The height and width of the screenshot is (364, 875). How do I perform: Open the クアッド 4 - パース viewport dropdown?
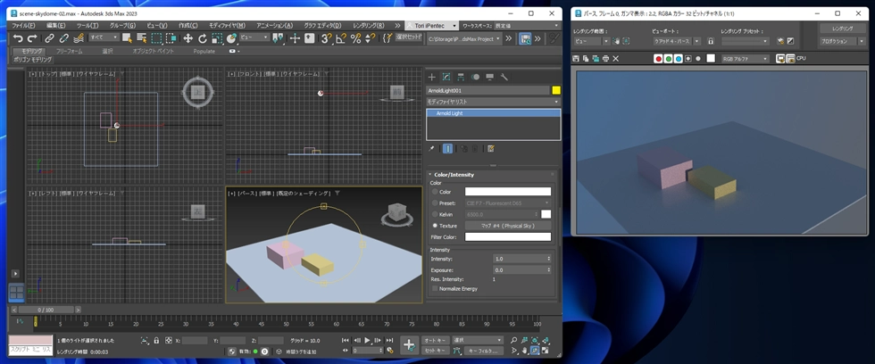pos(677,41)
